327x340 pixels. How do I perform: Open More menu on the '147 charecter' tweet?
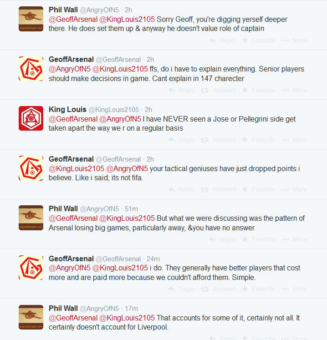click(x=286, y=90)
